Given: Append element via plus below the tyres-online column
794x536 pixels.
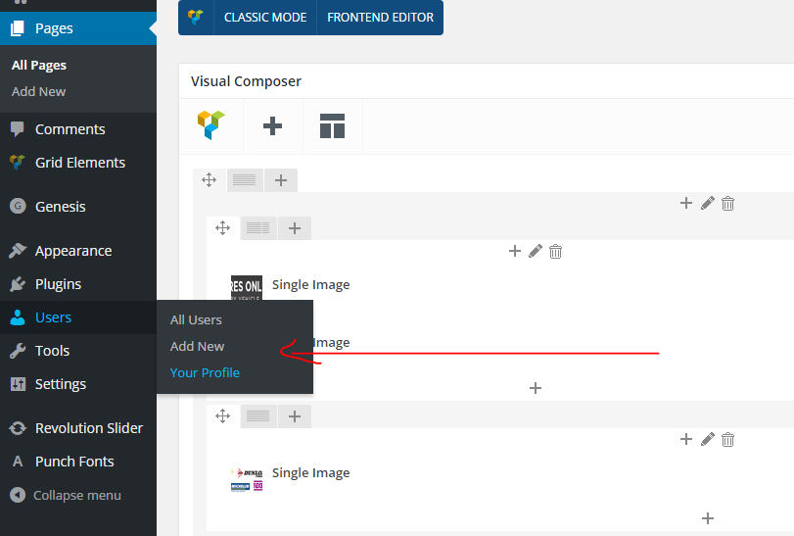Looking at the screenshot, I should (x=536, y=388).
